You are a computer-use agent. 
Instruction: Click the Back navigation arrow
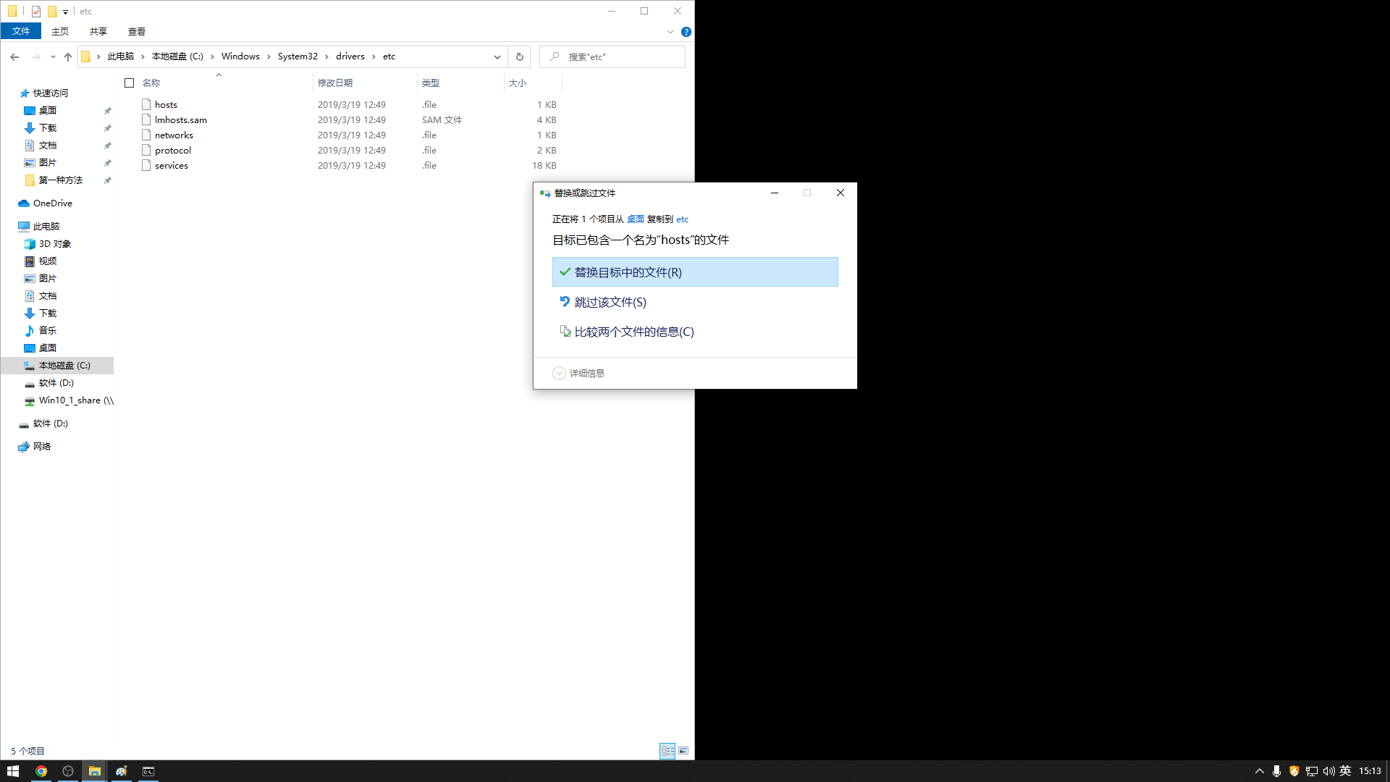tap(14, 56)
